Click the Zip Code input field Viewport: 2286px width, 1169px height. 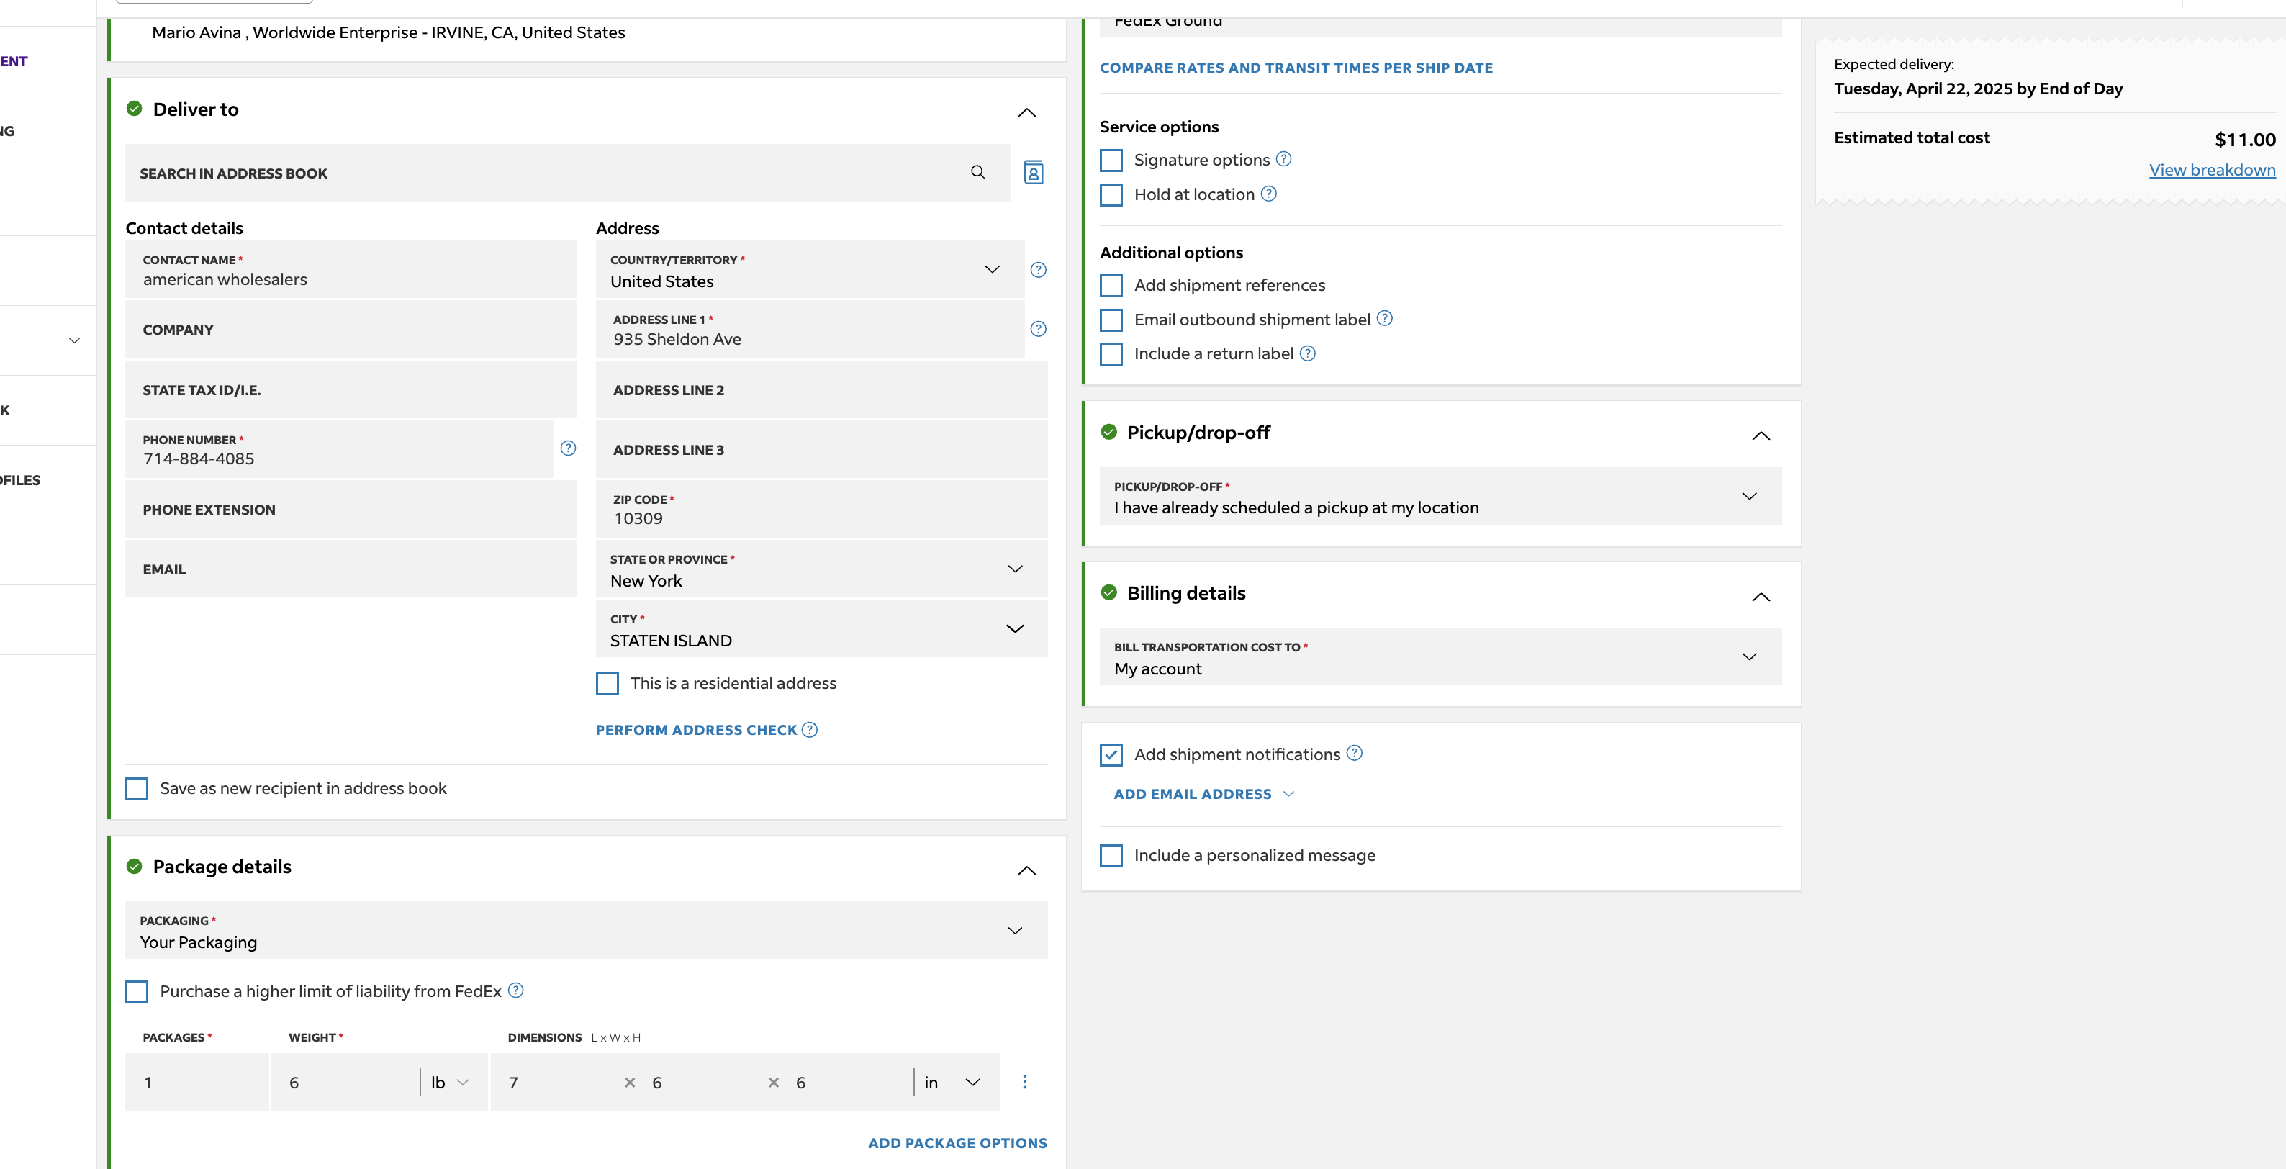pyautogui.click(x=822, y=510)
